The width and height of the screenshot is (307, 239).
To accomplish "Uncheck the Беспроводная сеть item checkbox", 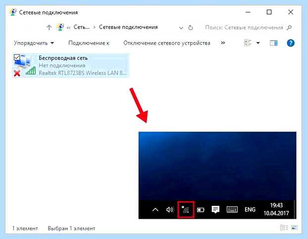I will pyautogui.click(x=17, y=57).
